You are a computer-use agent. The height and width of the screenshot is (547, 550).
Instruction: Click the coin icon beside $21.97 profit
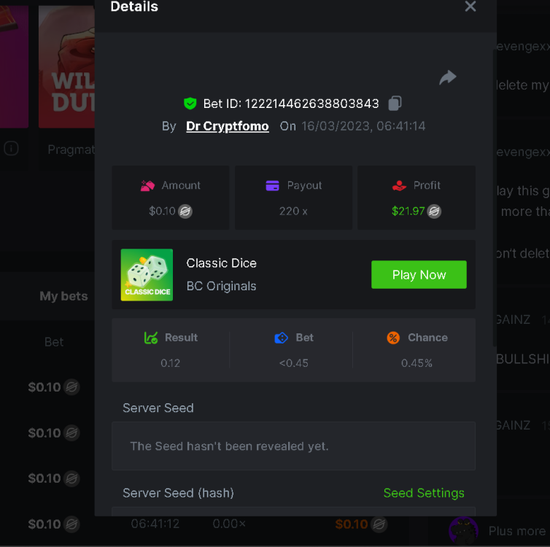(x=435, y=212)
